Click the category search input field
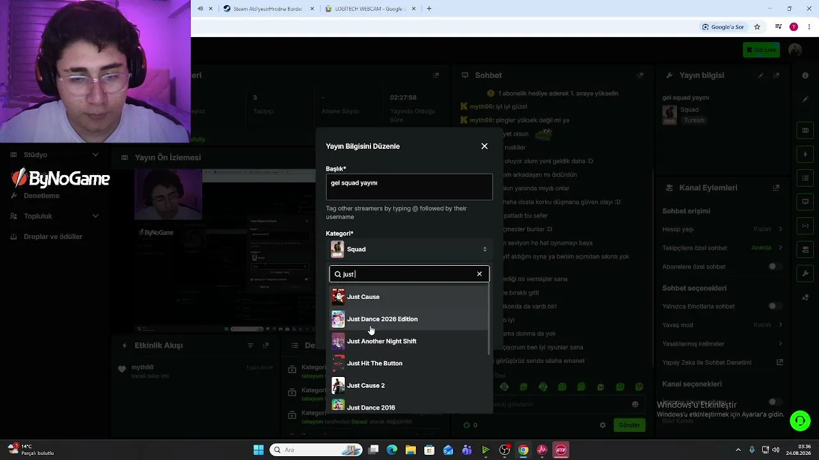 point(409,274)
